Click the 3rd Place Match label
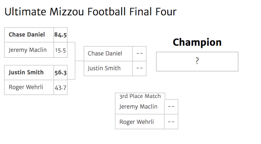 (x=140, y=96)
